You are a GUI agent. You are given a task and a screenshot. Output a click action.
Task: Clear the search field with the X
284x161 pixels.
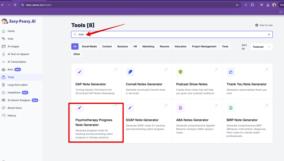[269, 35]
